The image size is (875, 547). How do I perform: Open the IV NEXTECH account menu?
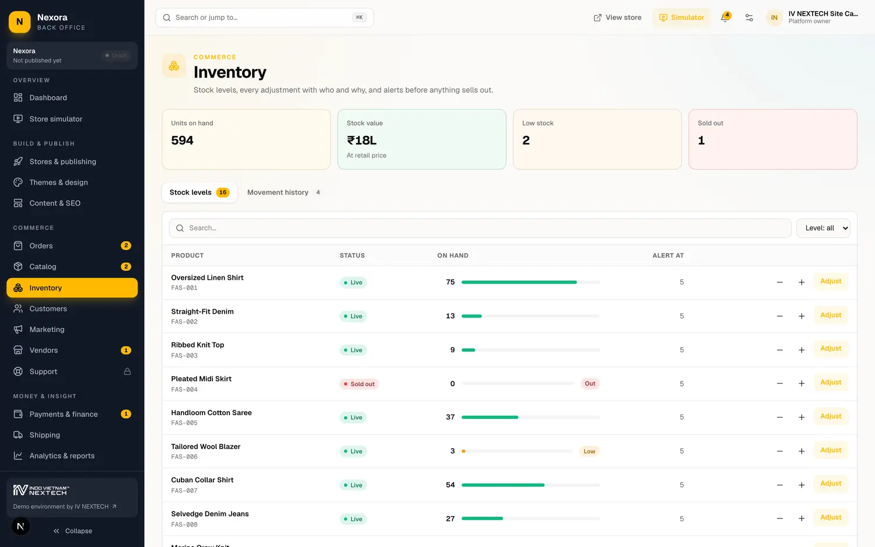[813, 17]
